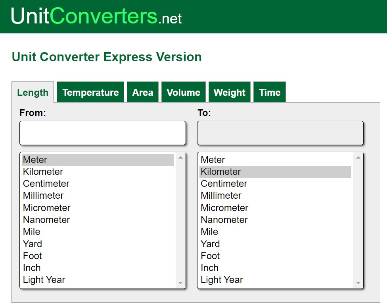
Task: Click the To list scroll down arrow
Action: tap(358, 283)
